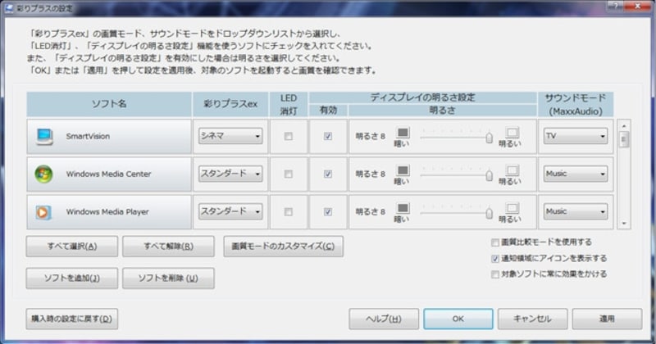Viewport: 656px width, 344px height.
Task: Click すべて解除(R) button
Action: (x=169, y=247)
